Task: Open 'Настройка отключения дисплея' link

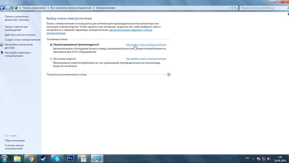Action: pyautogui.click(x=19, y=46)
